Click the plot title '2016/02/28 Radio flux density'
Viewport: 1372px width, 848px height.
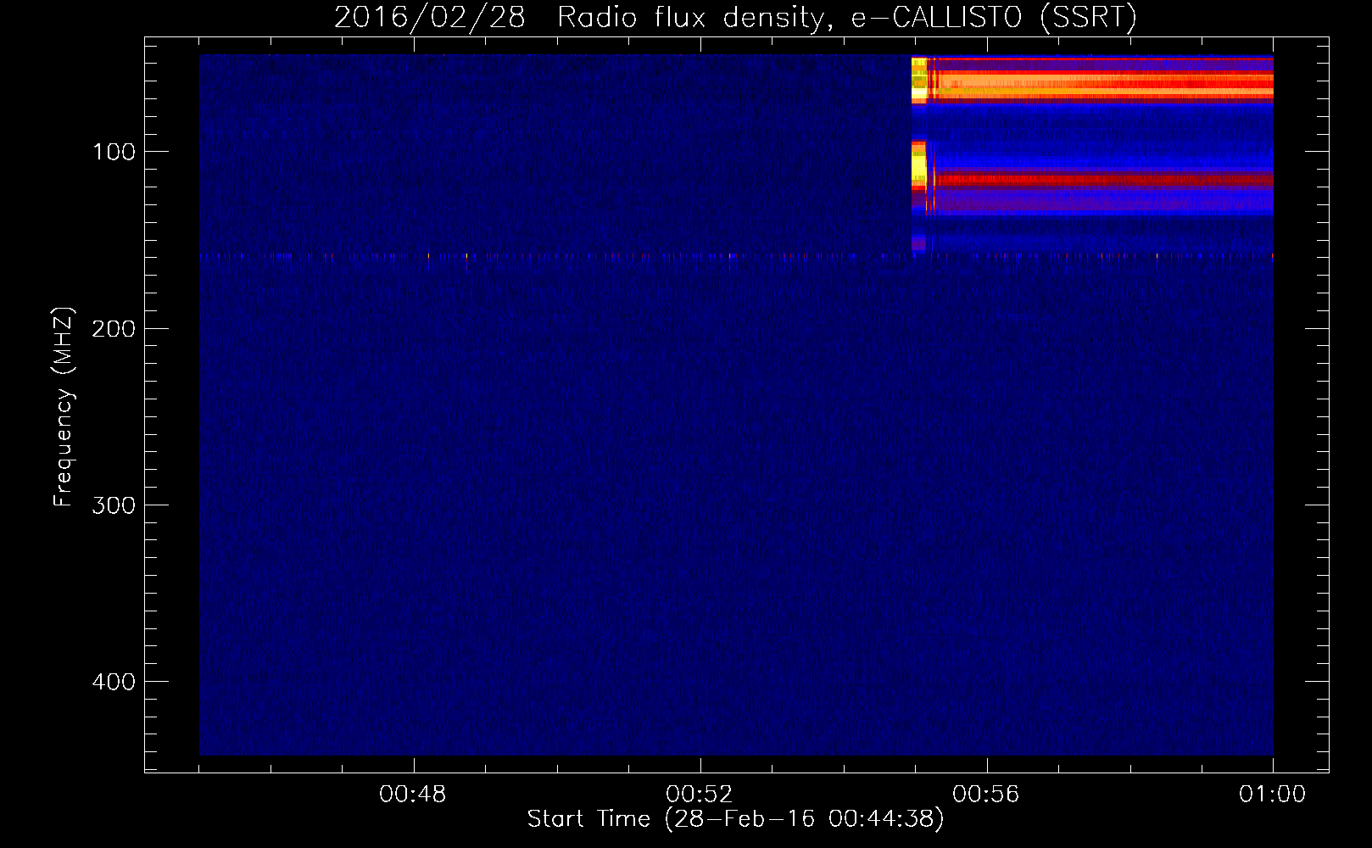(x=735, y=17)
